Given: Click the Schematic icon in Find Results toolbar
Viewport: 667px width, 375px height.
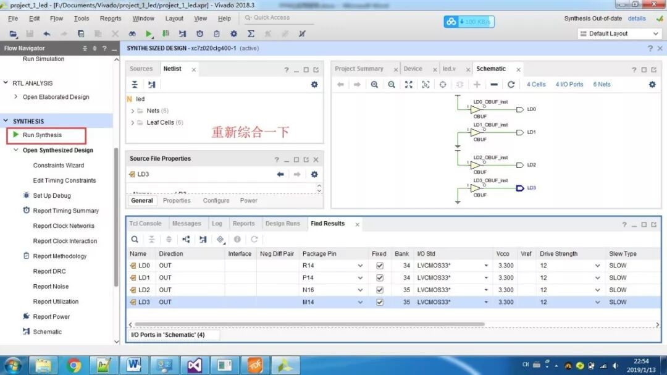Looking at the screenshot, I should pyautogui.click(x=203, y=239).
